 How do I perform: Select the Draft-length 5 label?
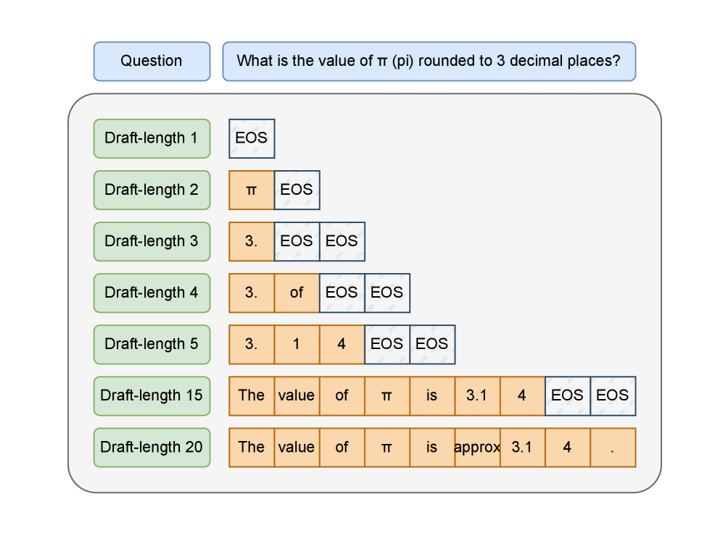152,344
